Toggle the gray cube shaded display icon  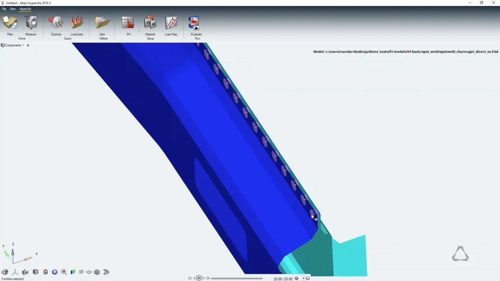[36, 272]
